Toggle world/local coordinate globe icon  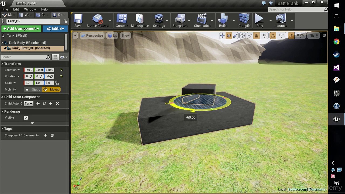click(x=243, y=36)
